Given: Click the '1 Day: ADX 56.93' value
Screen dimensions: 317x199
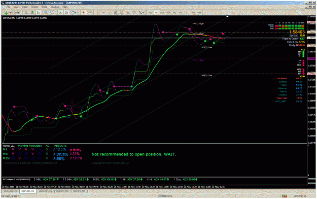Looking at the screenshot, I should tap(186, 179).
